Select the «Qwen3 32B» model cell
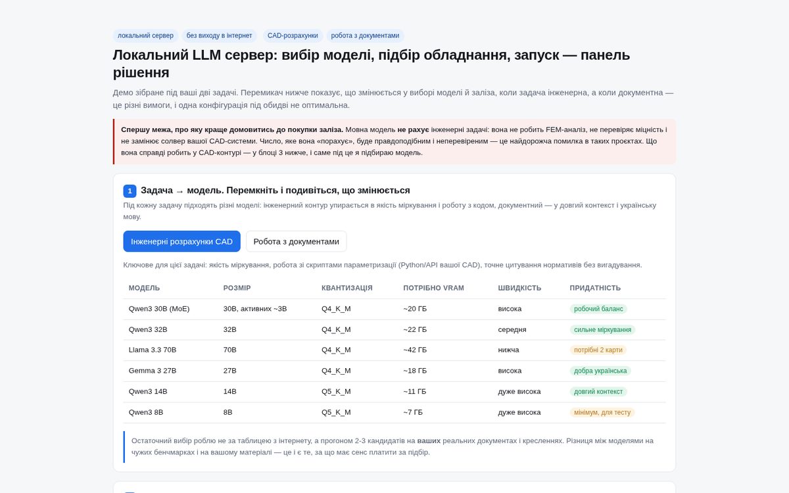Screen dimensions: 789x493 148,329
